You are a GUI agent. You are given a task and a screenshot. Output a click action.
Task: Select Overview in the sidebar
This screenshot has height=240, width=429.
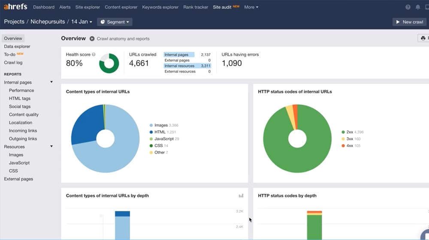13,38
